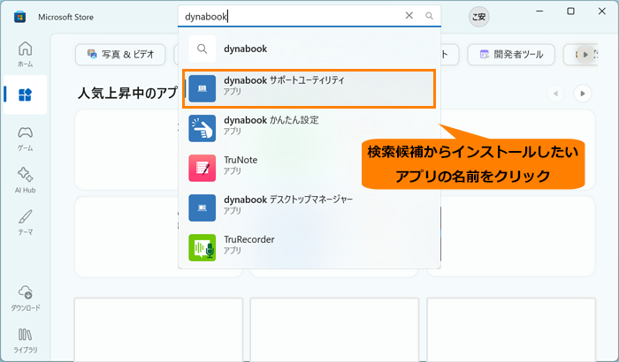Screen dimensions: 619x362
Task: Open the Library (ライブラリ) page
Action: [26, 340]
